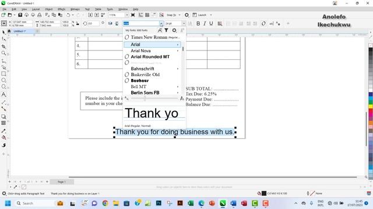373x209 pixels.
Task: Switch to the Page 1 tab
Action: click(61, 182)
